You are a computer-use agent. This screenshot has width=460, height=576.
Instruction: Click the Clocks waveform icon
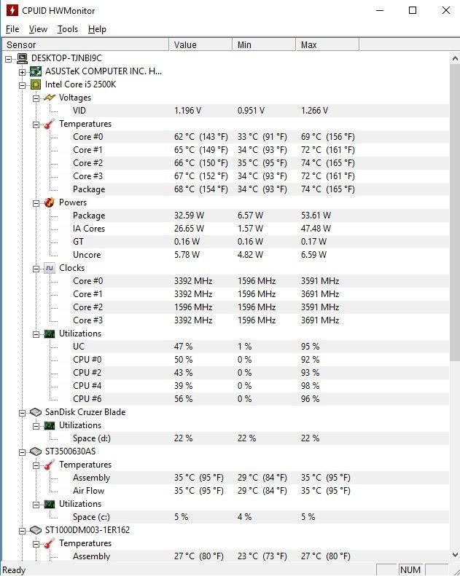50,268
